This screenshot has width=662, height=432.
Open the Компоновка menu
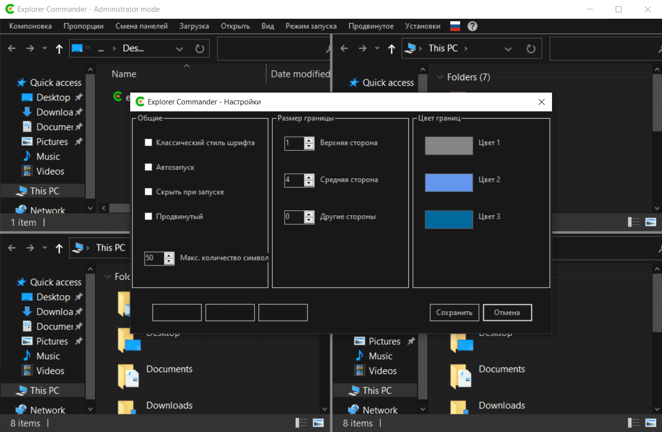pos(31,26)
